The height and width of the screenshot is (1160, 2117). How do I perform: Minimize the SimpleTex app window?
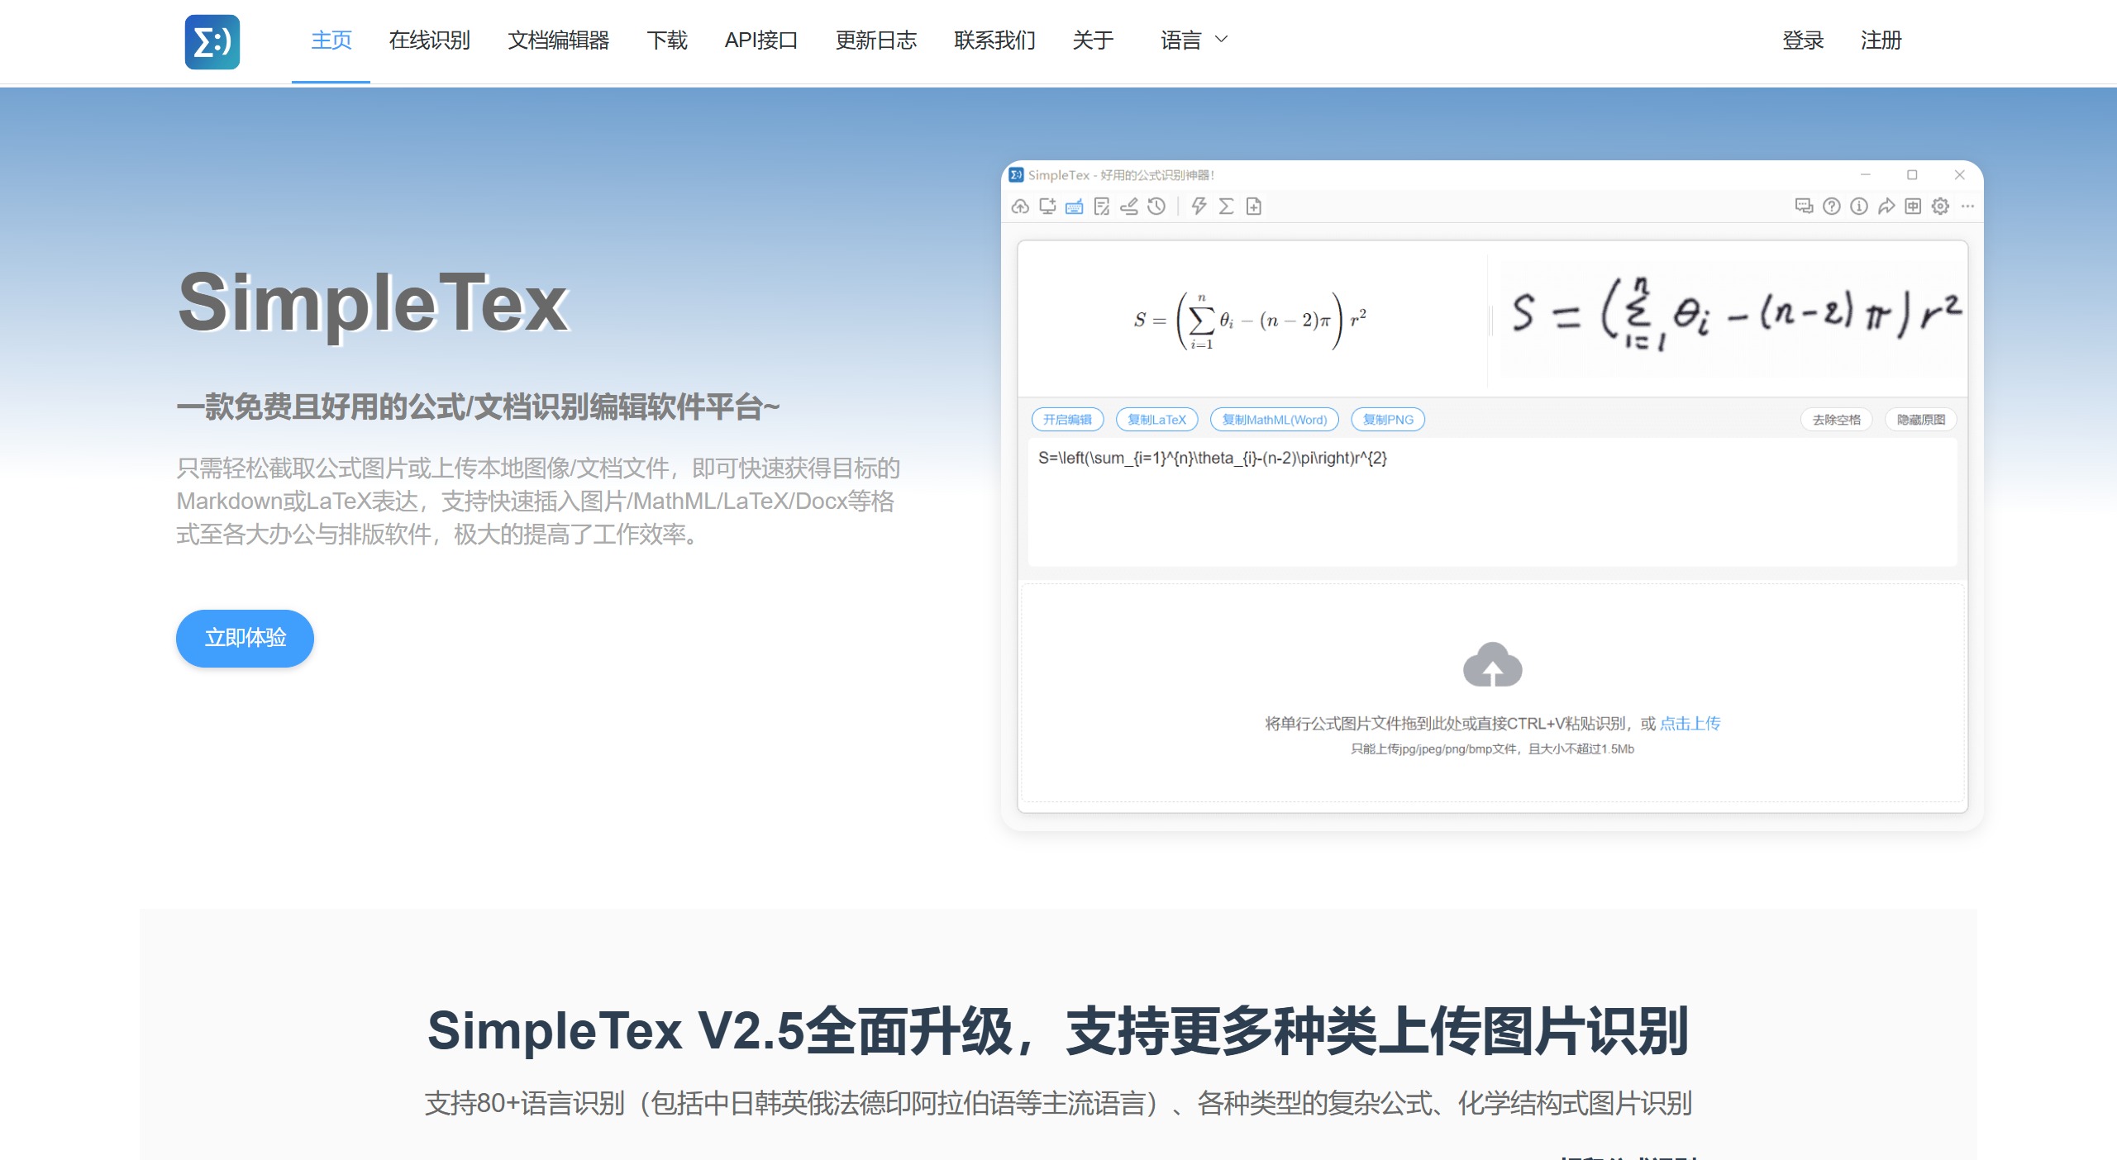tap(1866, 175)
